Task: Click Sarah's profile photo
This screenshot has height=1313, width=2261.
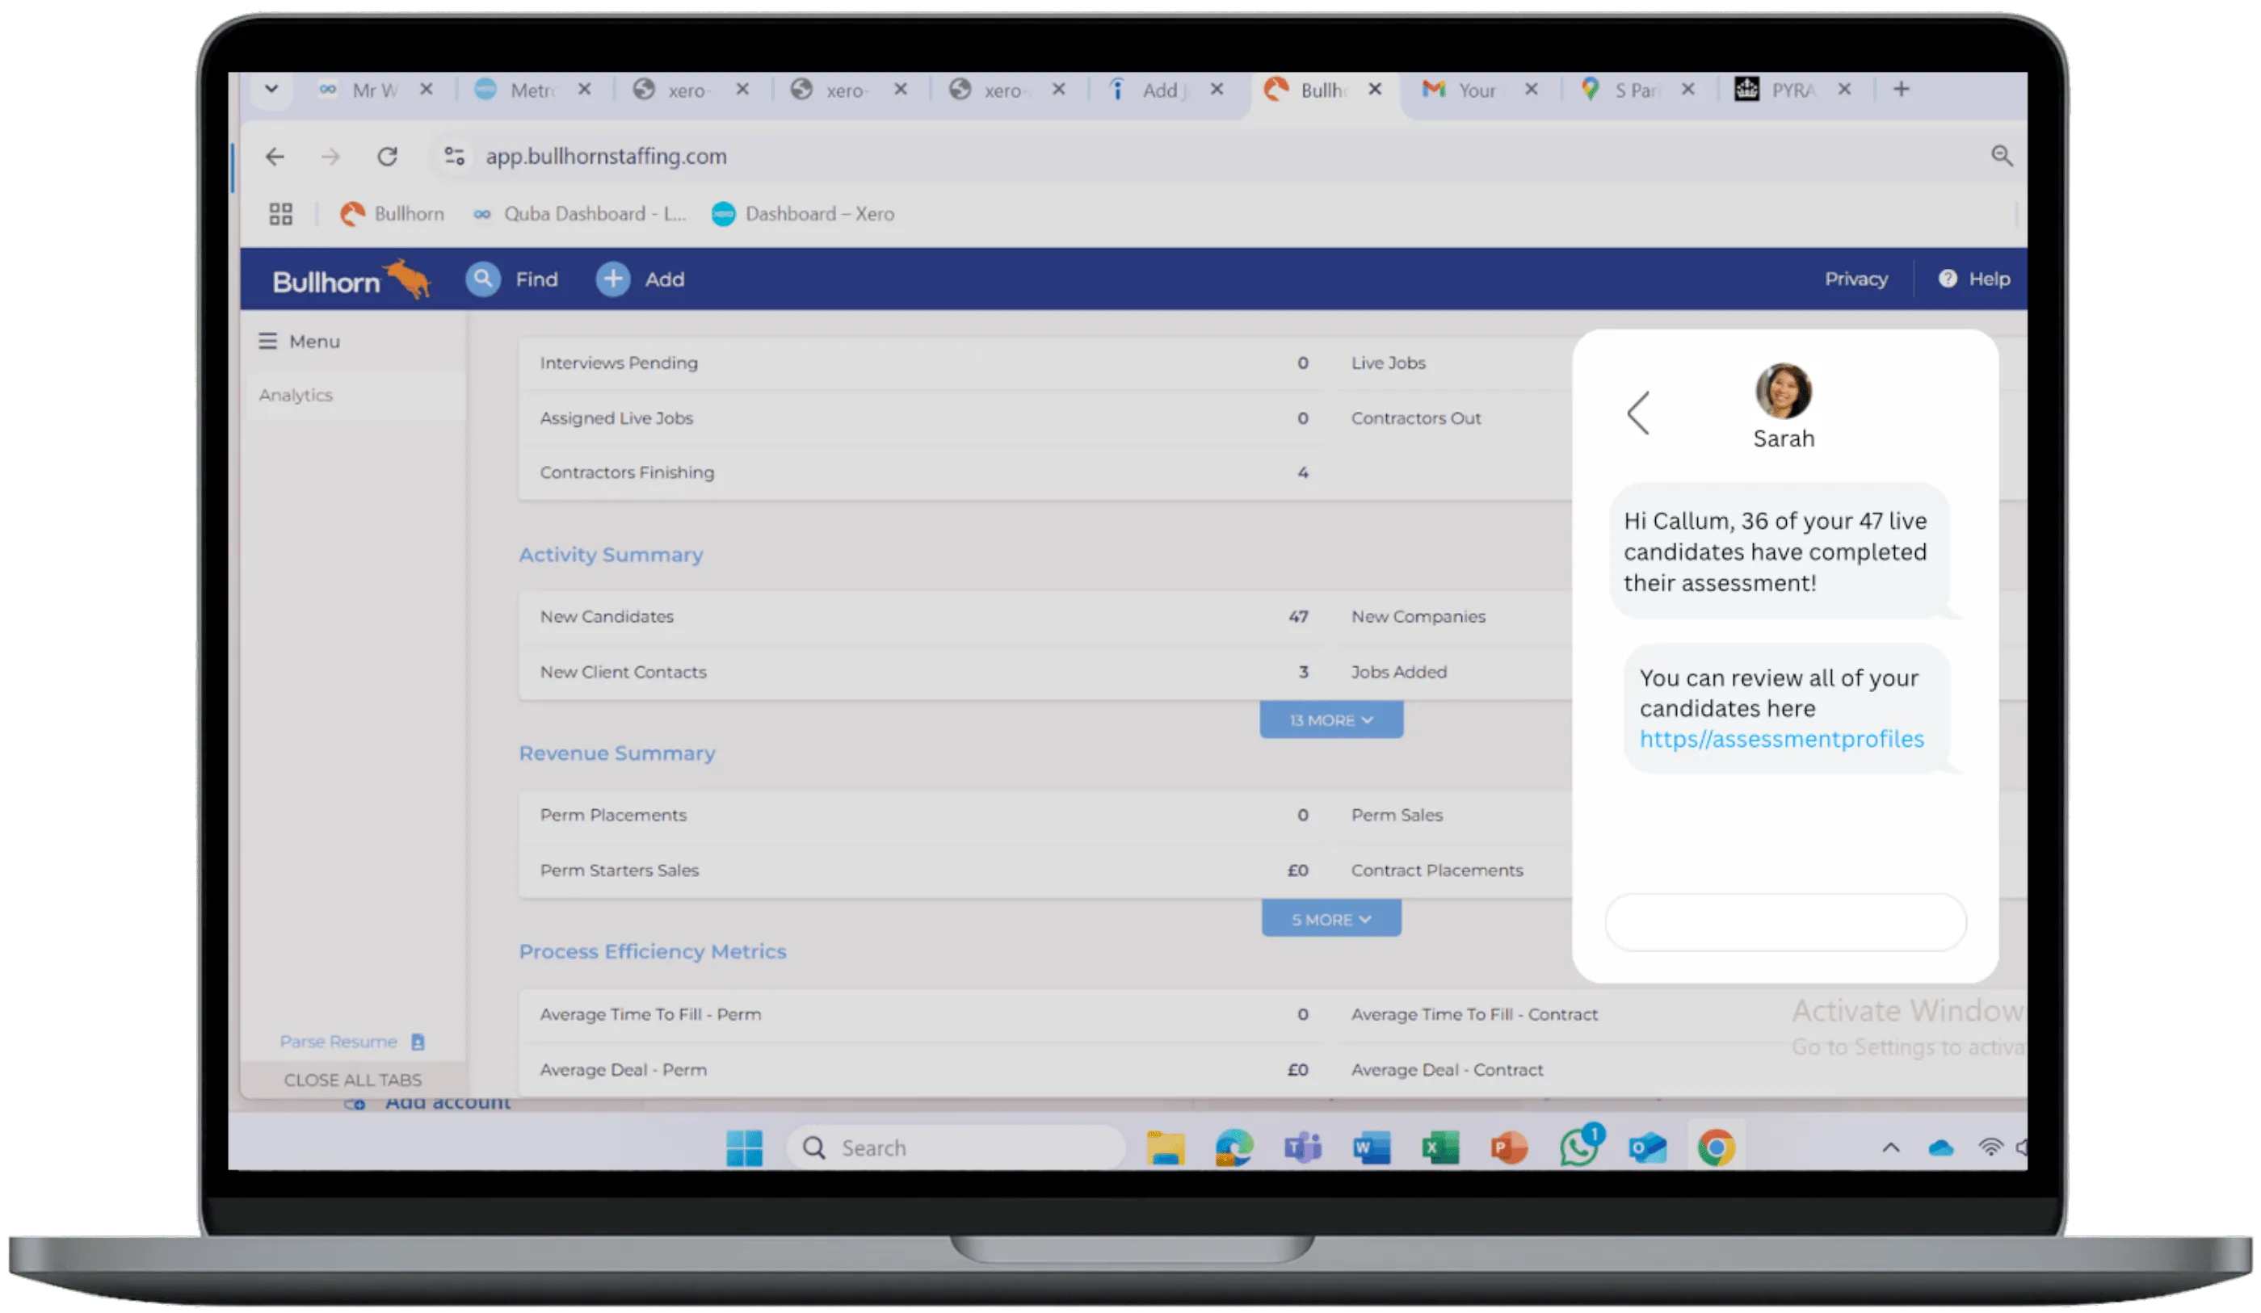Action: coord(1784,391)
